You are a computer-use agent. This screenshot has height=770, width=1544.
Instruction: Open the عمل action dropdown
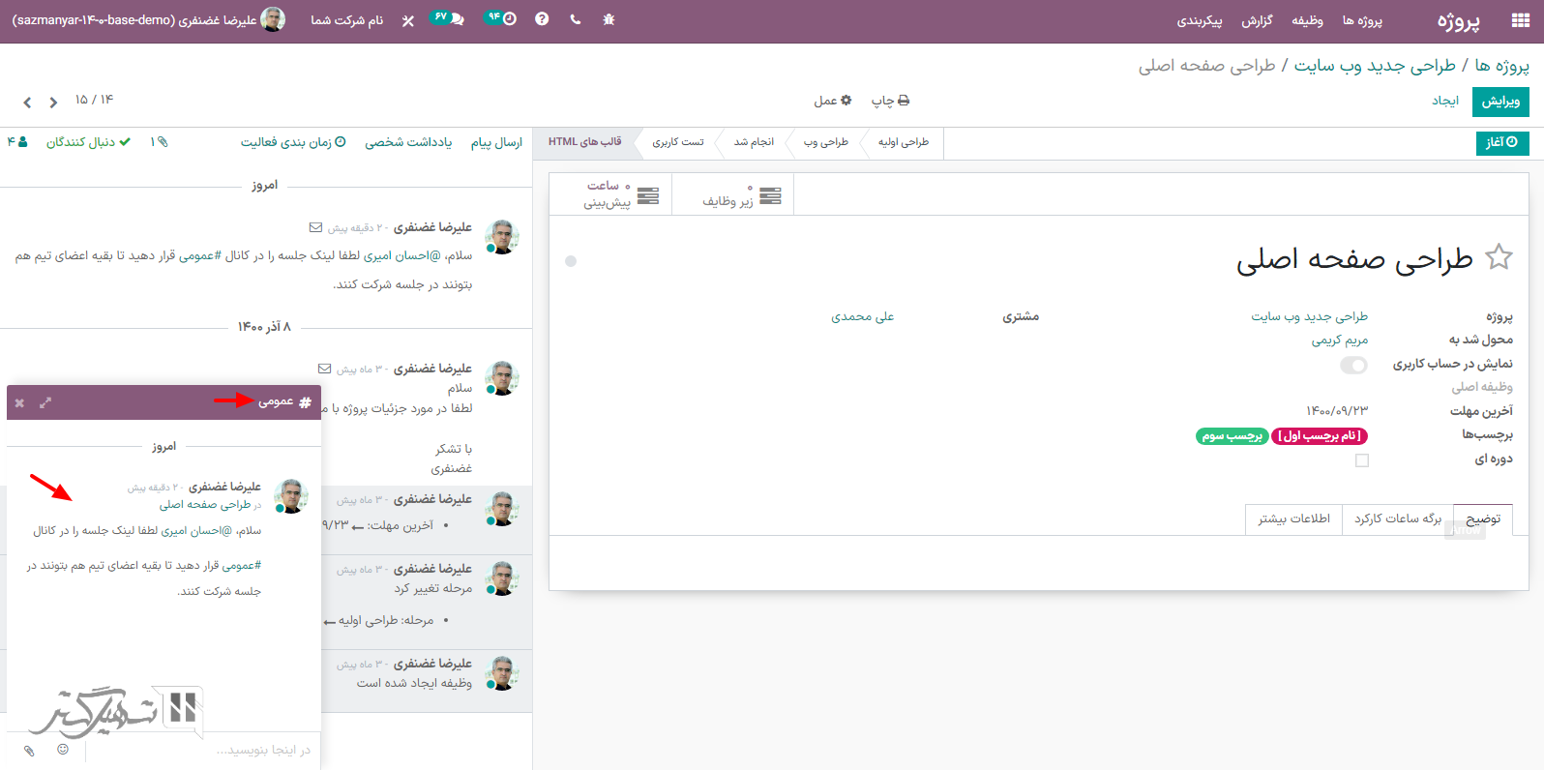tap(832, 101)
